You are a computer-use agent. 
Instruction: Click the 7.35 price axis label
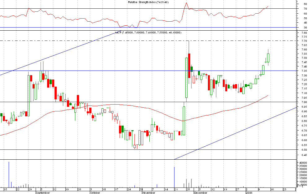(x=304, y=71)
